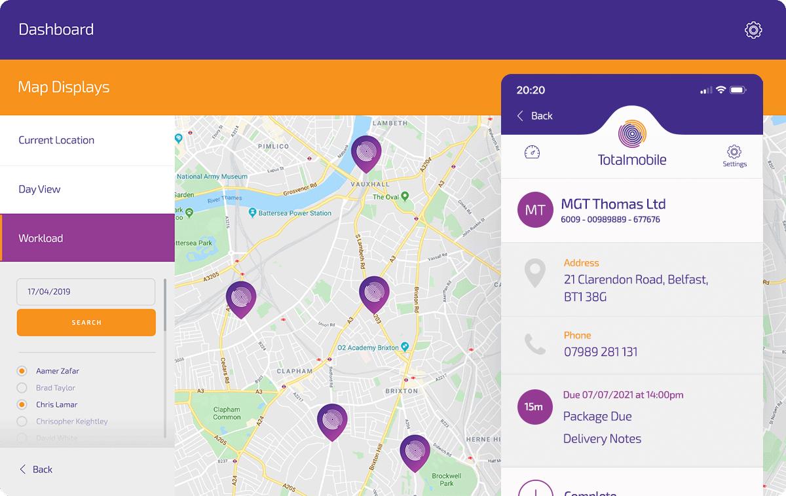Click the MT avatar for MGT Thomas Ltd
This screenshot has width=786, height=496.
point(535,209)
